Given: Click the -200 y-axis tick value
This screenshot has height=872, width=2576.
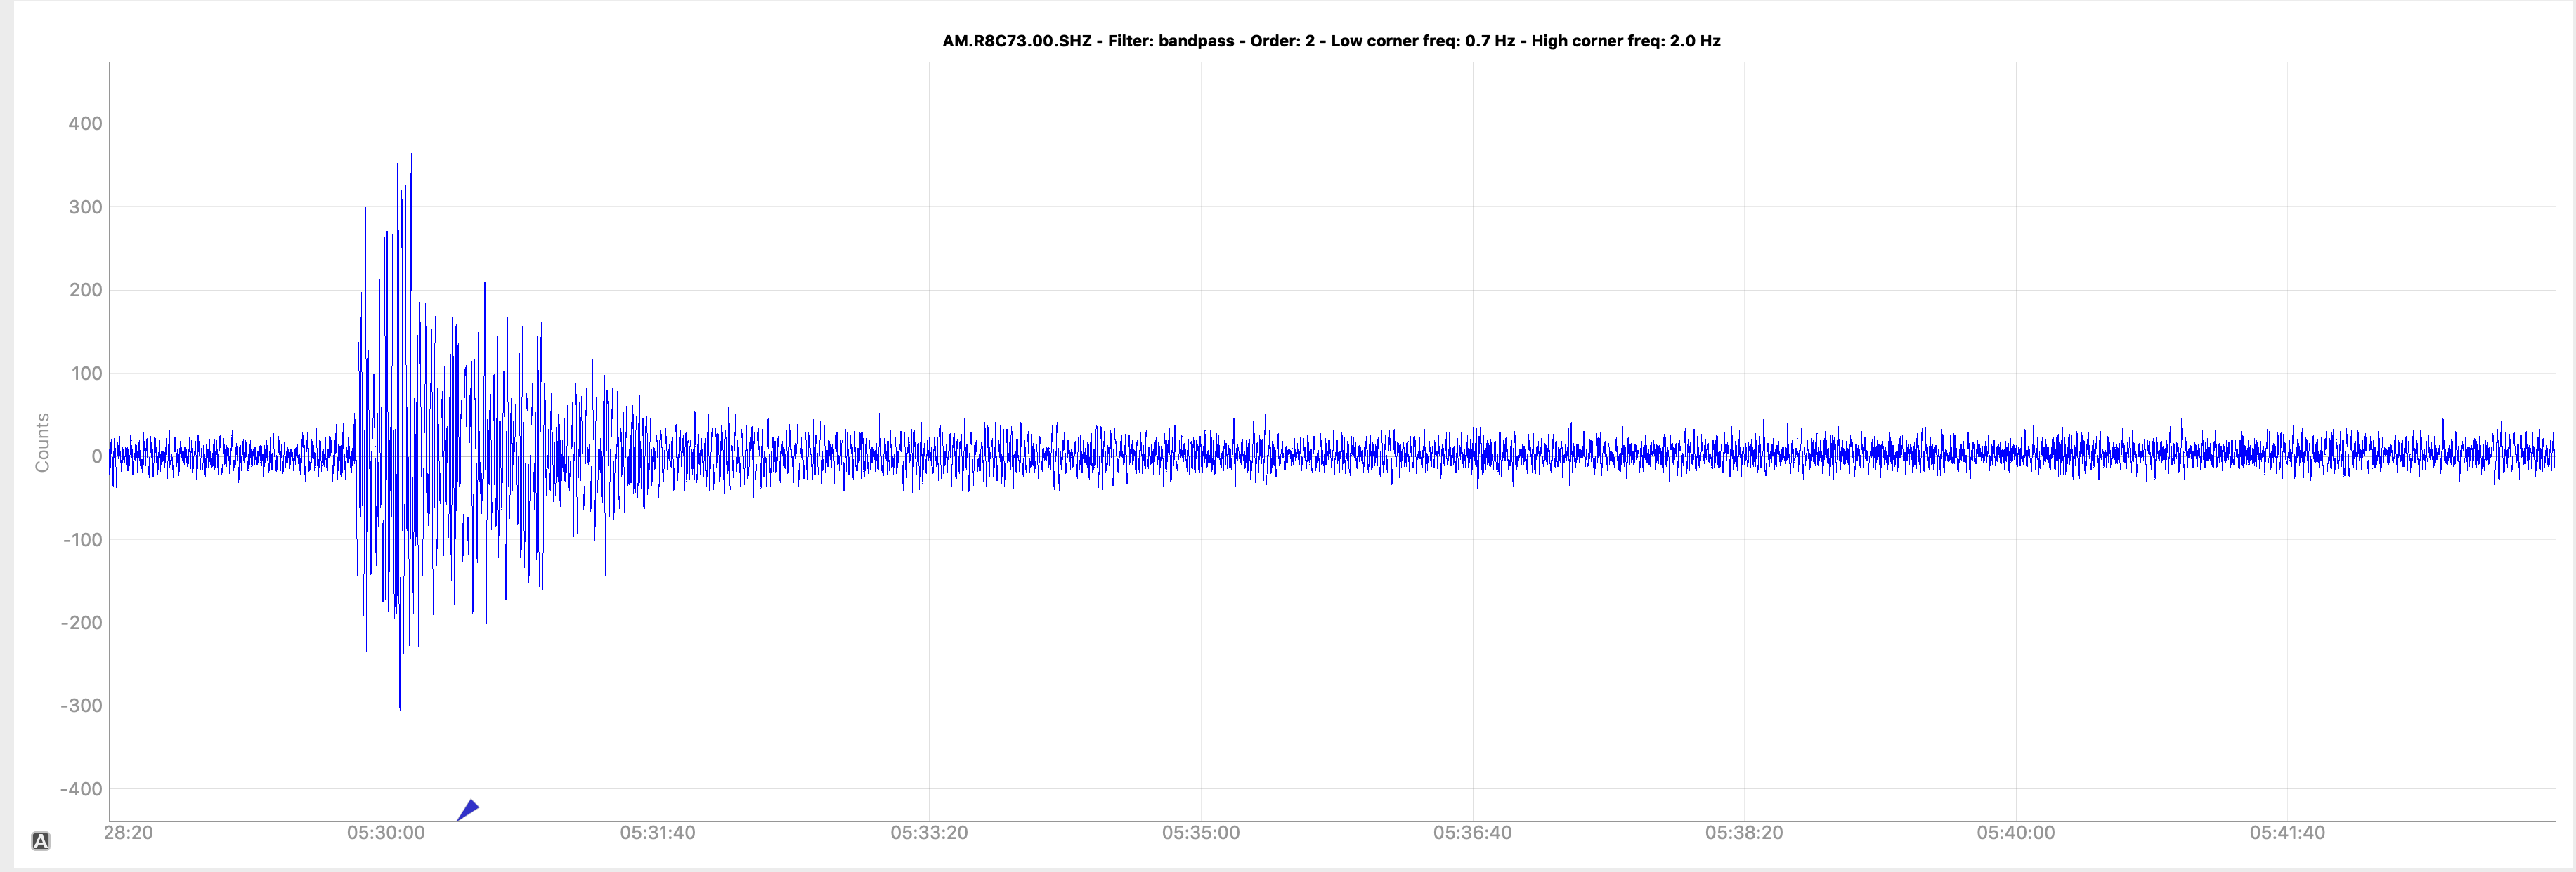Looking at the screenshot, I should [82, 622].
